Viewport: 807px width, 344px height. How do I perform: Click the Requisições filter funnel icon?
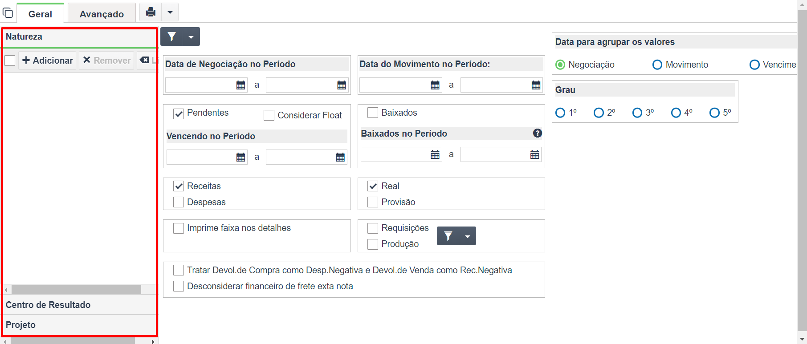pos(448,236)
